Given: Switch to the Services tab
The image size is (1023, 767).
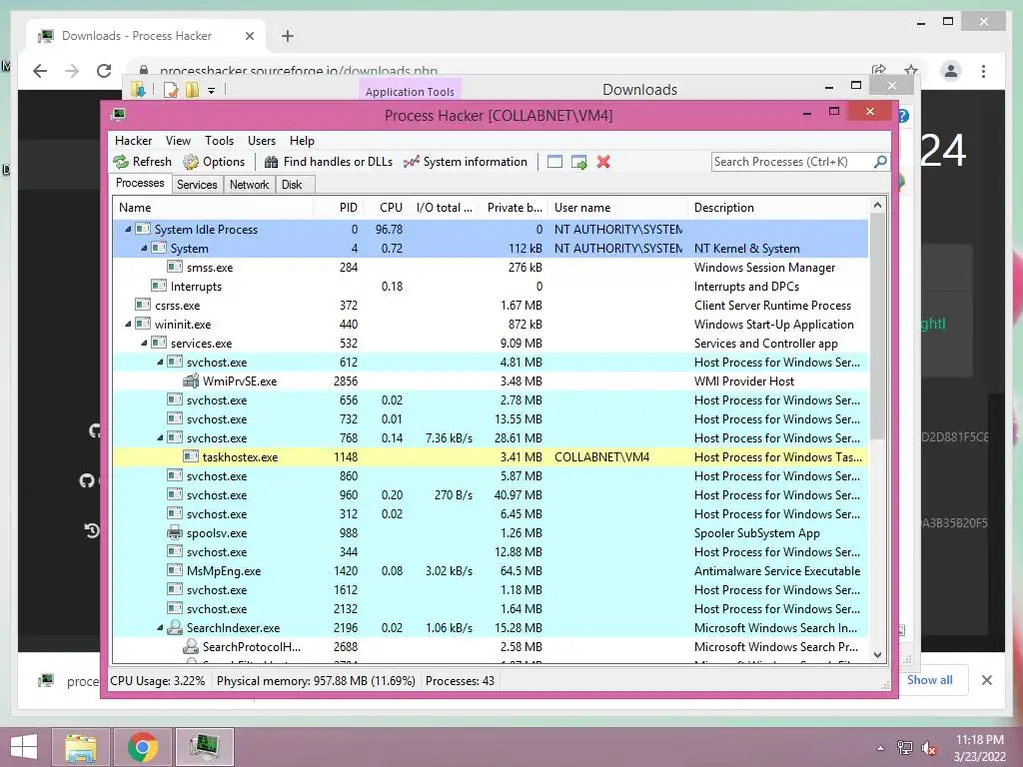Looking at the screenshot, I should pyautogui.click(x=197, y=185).
